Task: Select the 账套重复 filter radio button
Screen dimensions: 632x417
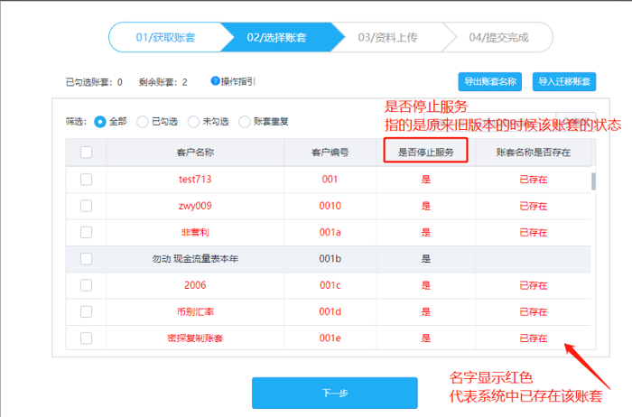Action: [x=244, y=122]
